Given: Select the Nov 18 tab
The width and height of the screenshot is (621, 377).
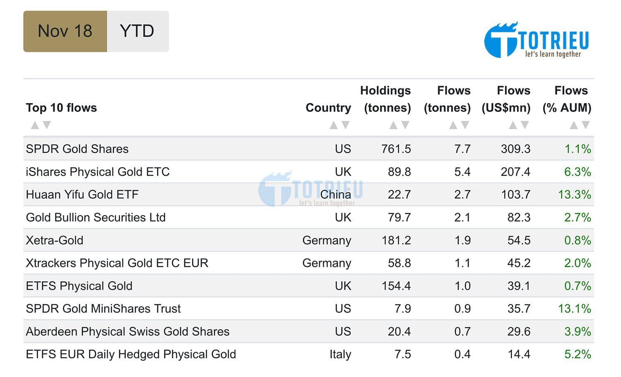Looking at the screenshot, I should tap(65, 31).
